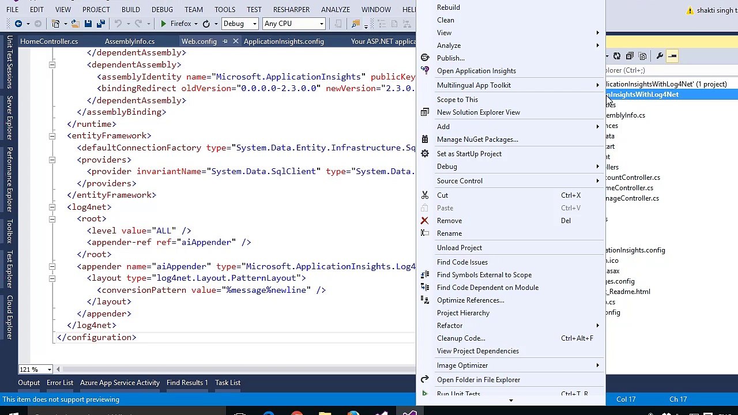Expand the Analyze submenu in context menu
The image size is (738, 415).
[511, 46]
